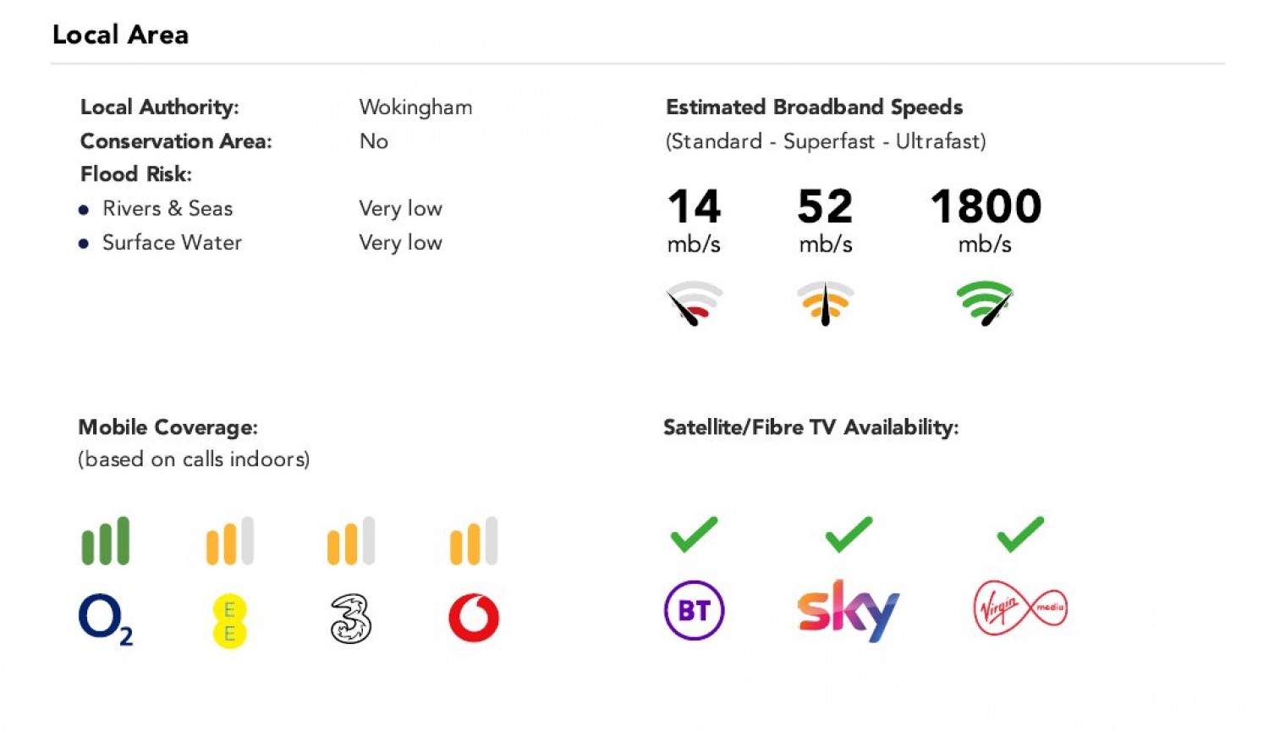
Task: Click the green O2 signal bars
Action: pyautogui.click(x=106, y=541)
